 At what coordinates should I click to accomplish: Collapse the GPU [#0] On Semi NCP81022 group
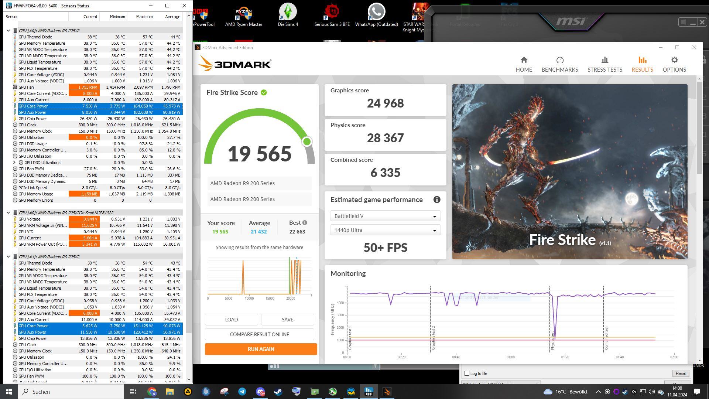point(8,213)
